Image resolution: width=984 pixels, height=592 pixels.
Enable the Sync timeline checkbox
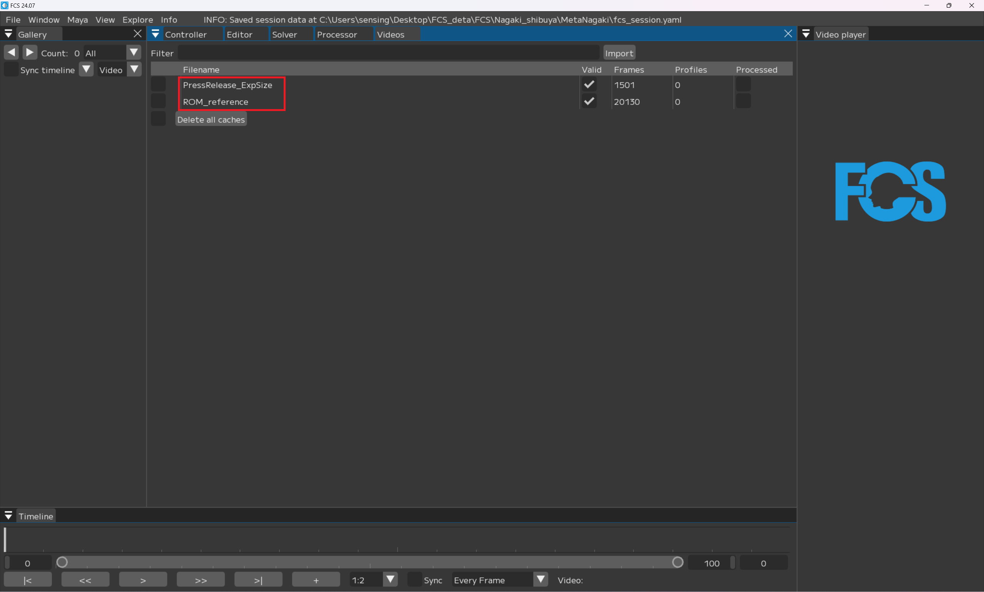tap(11, 70)
